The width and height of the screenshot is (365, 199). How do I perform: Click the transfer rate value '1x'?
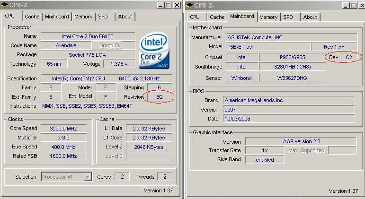pyautogui.click(x=265, y=150)
